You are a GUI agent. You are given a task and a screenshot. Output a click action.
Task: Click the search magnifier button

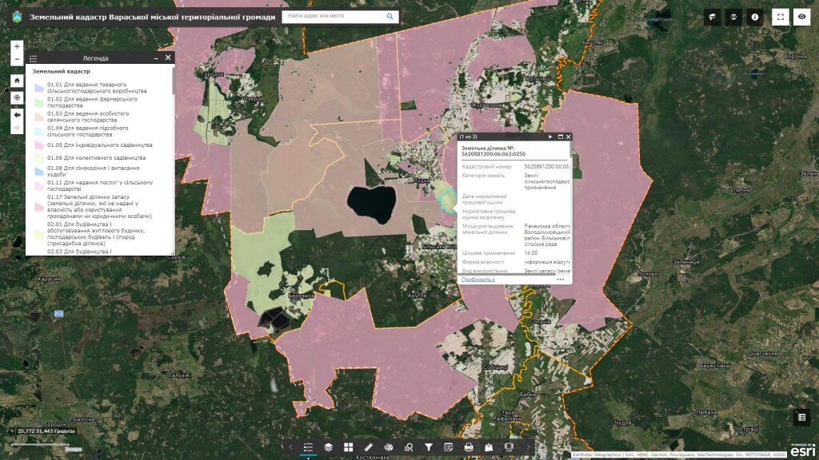tap(390, 16)
